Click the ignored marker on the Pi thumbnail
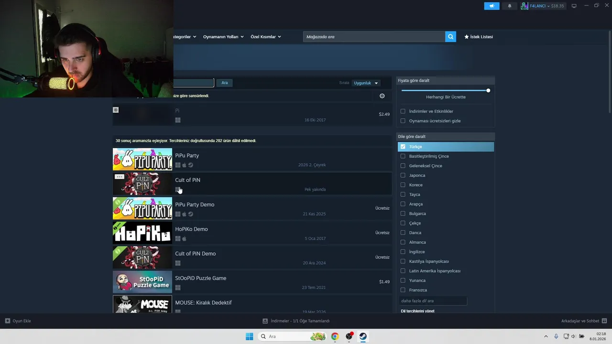612x344 pixels. click(116, 110)
